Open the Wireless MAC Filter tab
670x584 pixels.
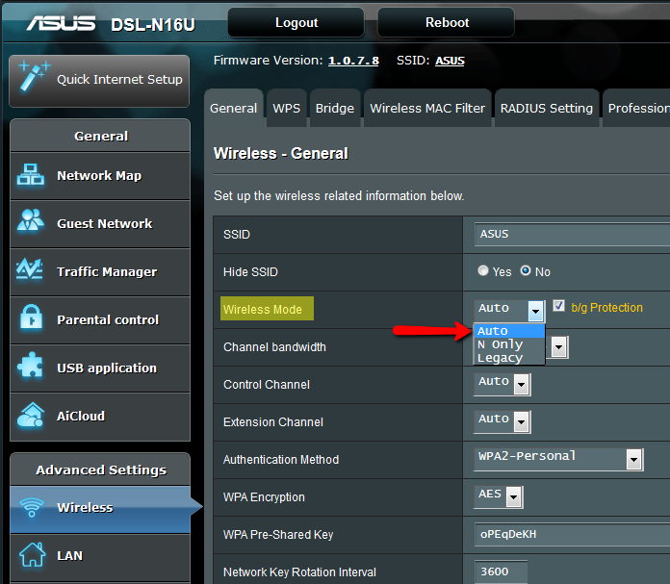point(427,108)
